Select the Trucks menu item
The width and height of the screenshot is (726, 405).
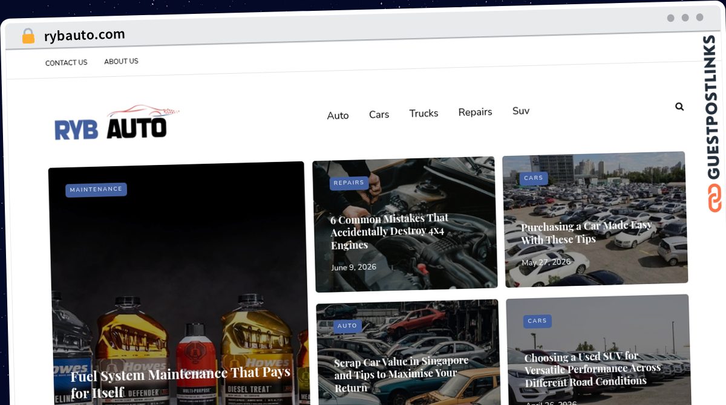(x=423, y=113)
